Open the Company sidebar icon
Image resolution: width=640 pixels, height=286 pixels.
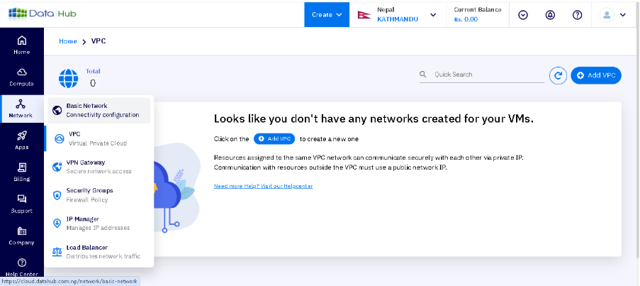pos(21,235)
